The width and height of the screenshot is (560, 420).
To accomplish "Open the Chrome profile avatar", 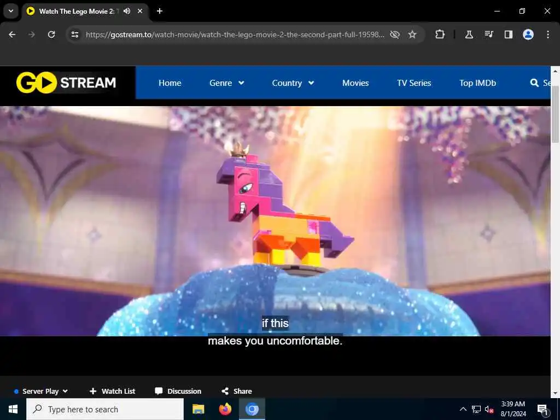I will 528,34.
